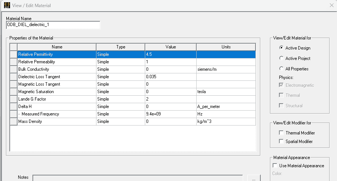Enable the Spatial Modifier checkbox
The image size is (337, 181).
click(x=281, y=142)
